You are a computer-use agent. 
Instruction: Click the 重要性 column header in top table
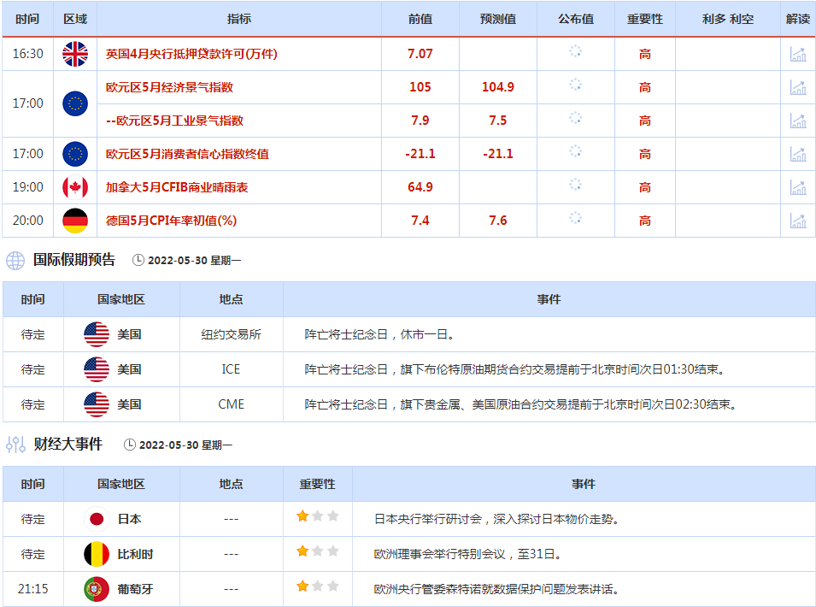click(x=644, y=19)
